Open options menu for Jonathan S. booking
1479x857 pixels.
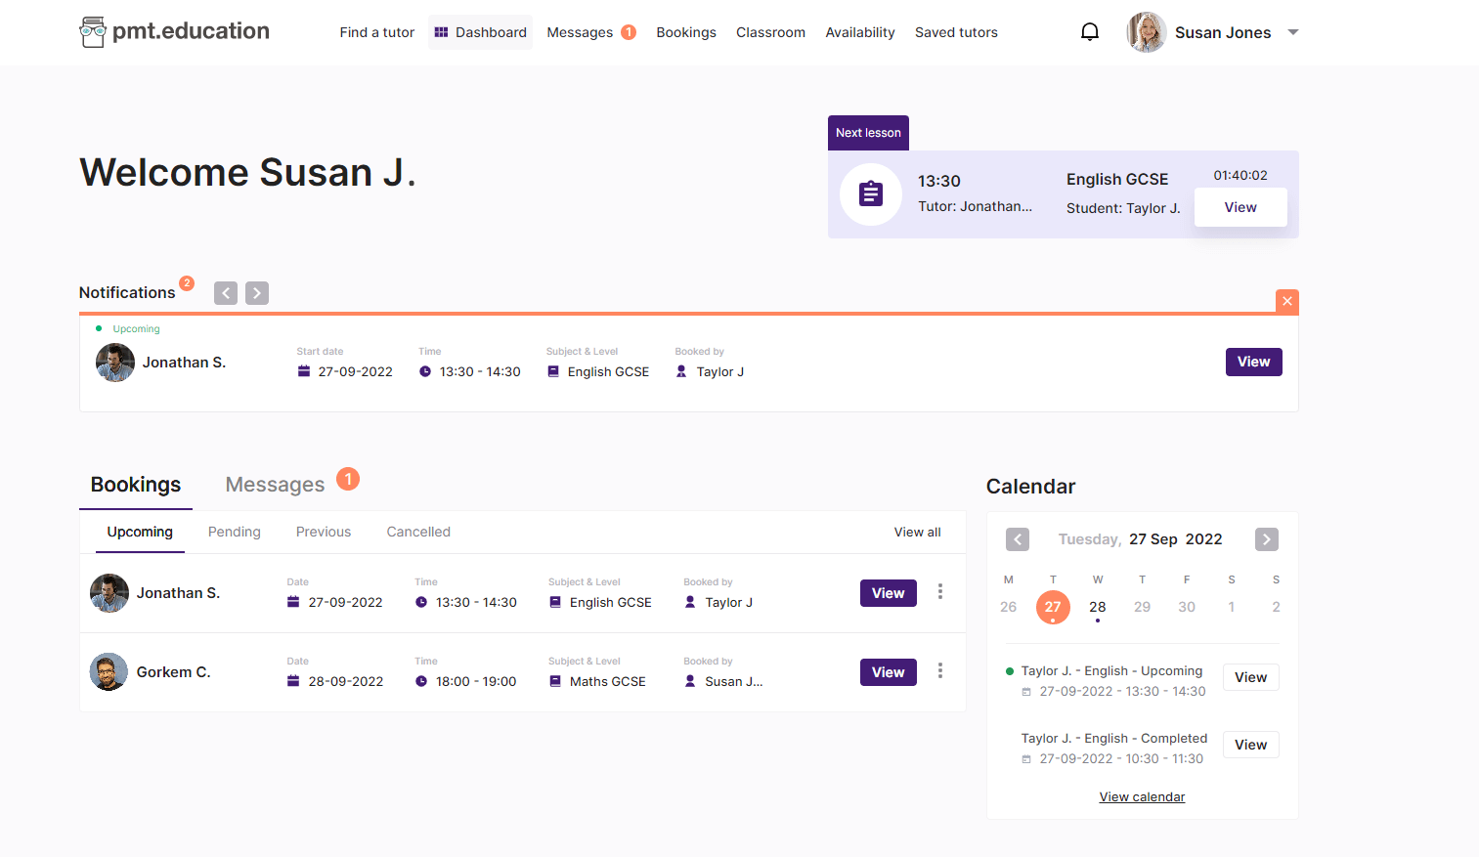(939, 592)
